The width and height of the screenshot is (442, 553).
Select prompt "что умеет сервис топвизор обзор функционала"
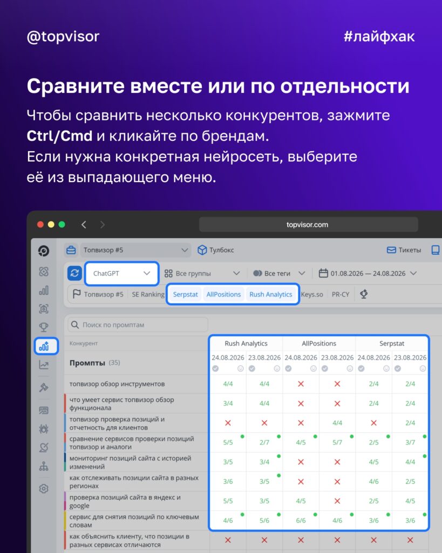click(121, 403)
